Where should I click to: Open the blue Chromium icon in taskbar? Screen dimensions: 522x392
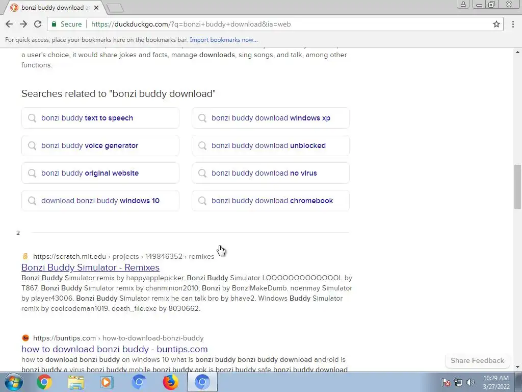click(x=139, y=382)
